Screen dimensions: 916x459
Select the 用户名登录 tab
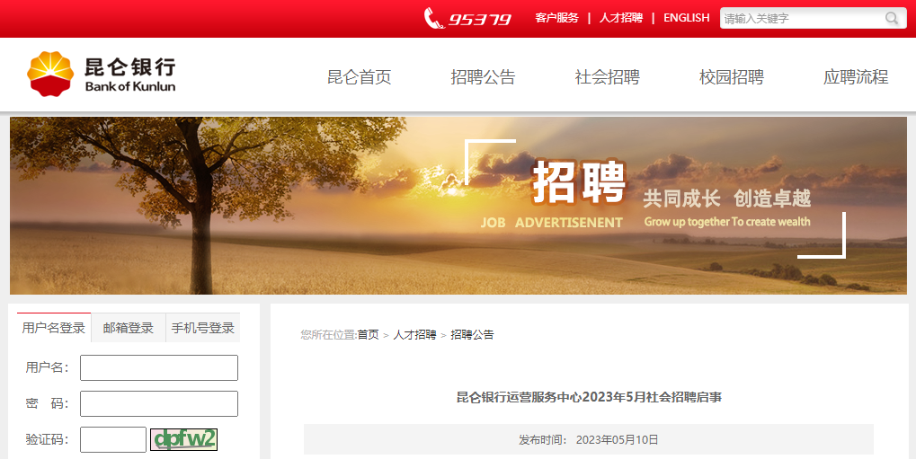point(54,328)
